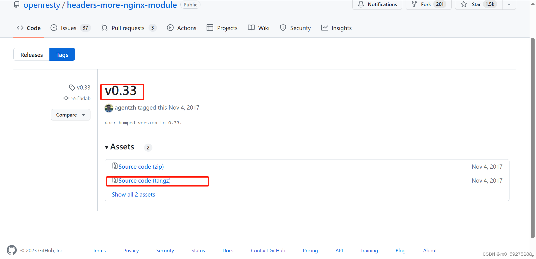Click the GitHub logo in the footer
The width and height of the screenshot is (536, 259).
pos(12,250)
